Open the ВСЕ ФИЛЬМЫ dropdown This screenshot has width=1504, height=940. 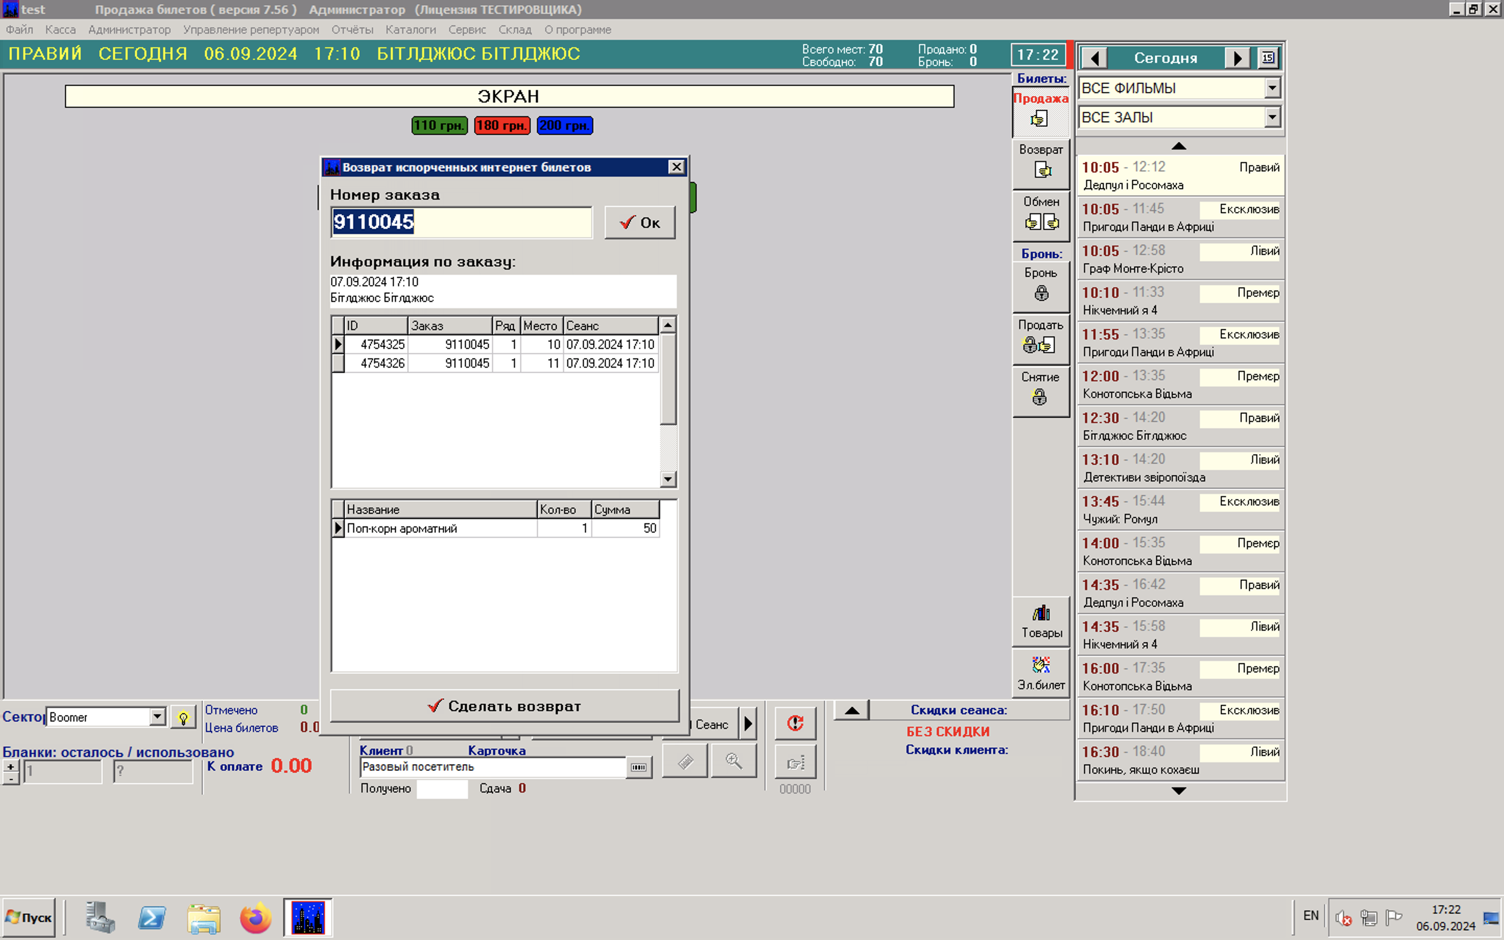(1272, 88)
